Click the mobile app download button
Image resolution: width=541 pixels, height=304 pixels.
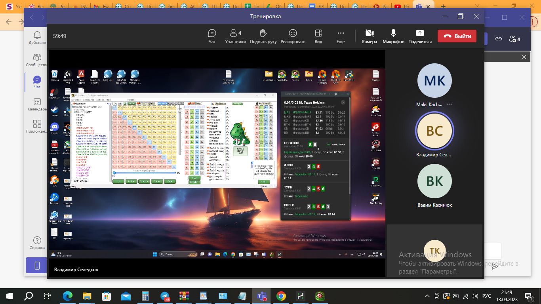pyautogui.click(x=37, y=265)
